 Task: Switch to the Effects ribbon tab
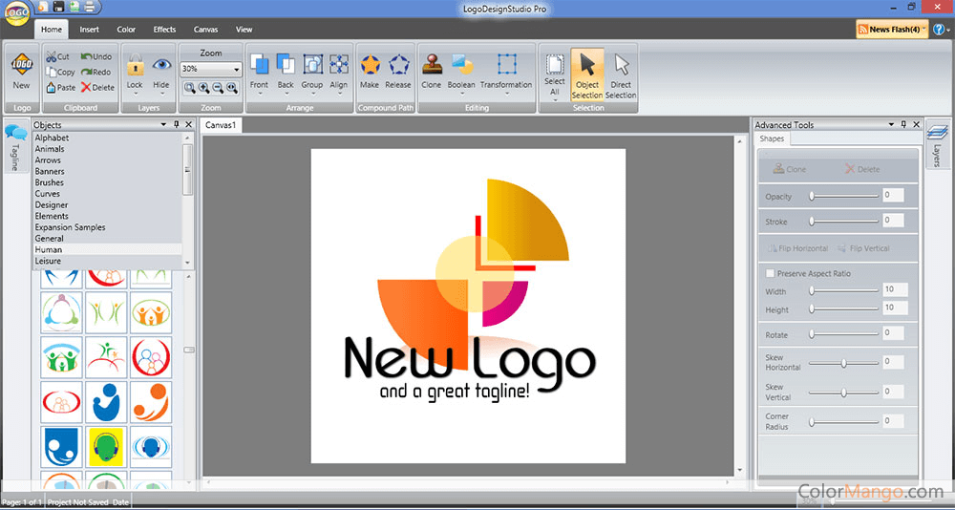(x=164, y=30)
